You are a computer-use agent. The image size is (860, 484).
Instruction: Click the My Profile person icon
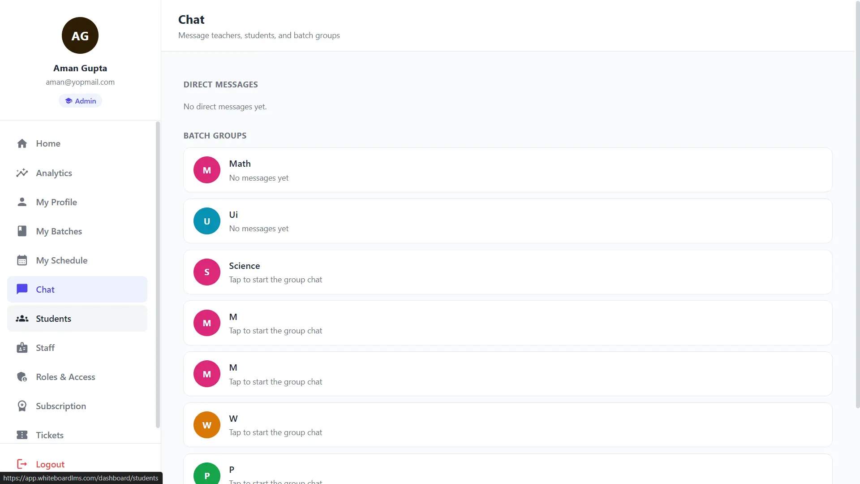coord(22,202)
